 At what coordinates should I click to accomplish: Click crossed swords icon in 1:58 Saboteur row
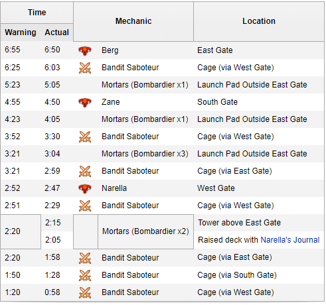(85, 258)
